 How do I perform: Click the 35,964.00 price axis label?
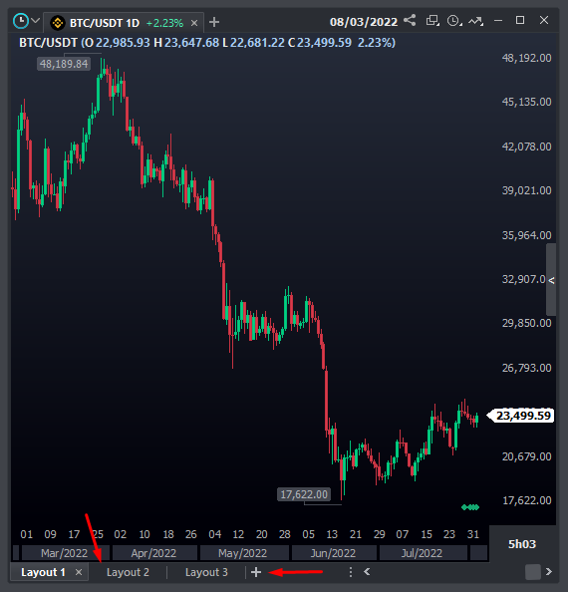click(x=526, y=235)
